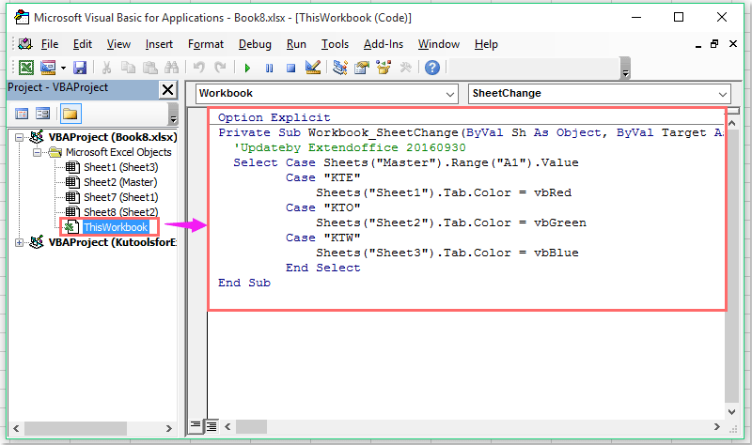Click the blue Help question mark icon

(432, 68)
